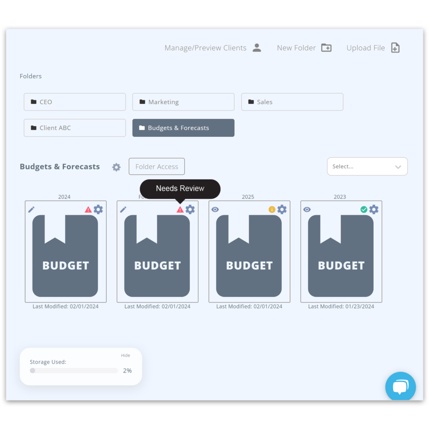
Task: Click the storage usage progress bar
Action: click(x=74, y=370)
